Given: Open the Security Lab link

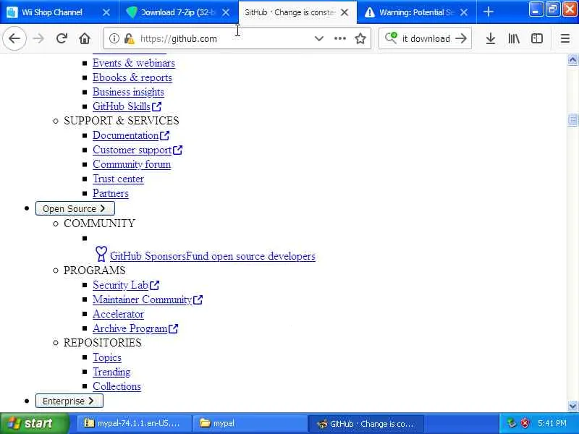Looking at the screenshot, I should 126,285.
